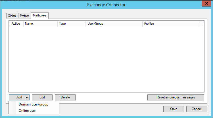Image resolution: width=213 pixels, height=118 pixels.
Task: Cancel the Exchange Connector dialog
Action: click(197, 109)
